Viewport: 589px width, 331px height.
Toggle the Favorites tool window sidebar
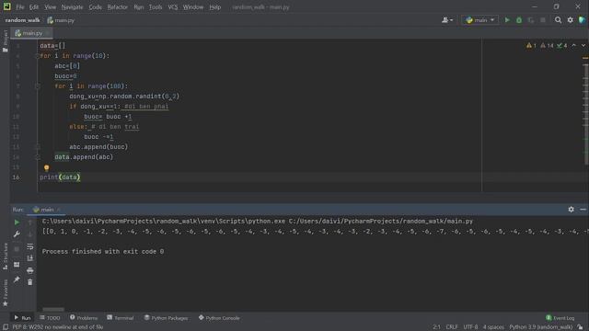click(5, 292)
